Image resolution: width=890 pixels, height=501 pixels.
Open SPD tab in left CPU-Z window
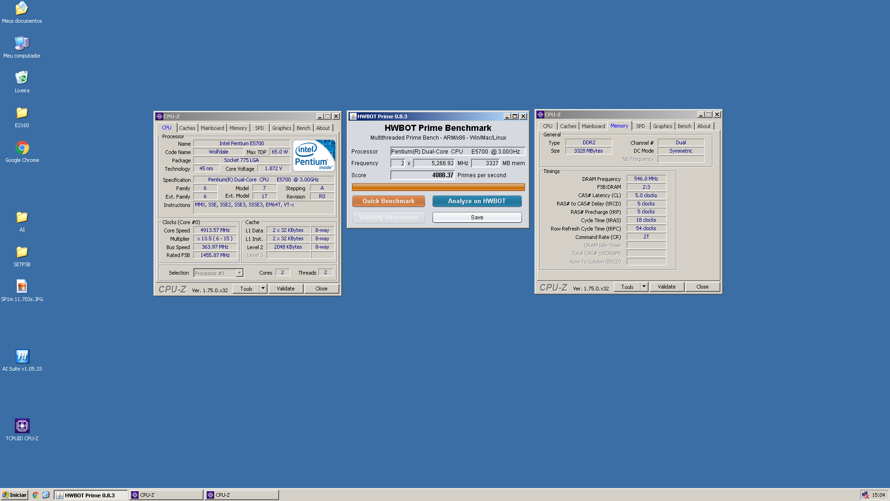pyautogui.click(x=260, y=128)
